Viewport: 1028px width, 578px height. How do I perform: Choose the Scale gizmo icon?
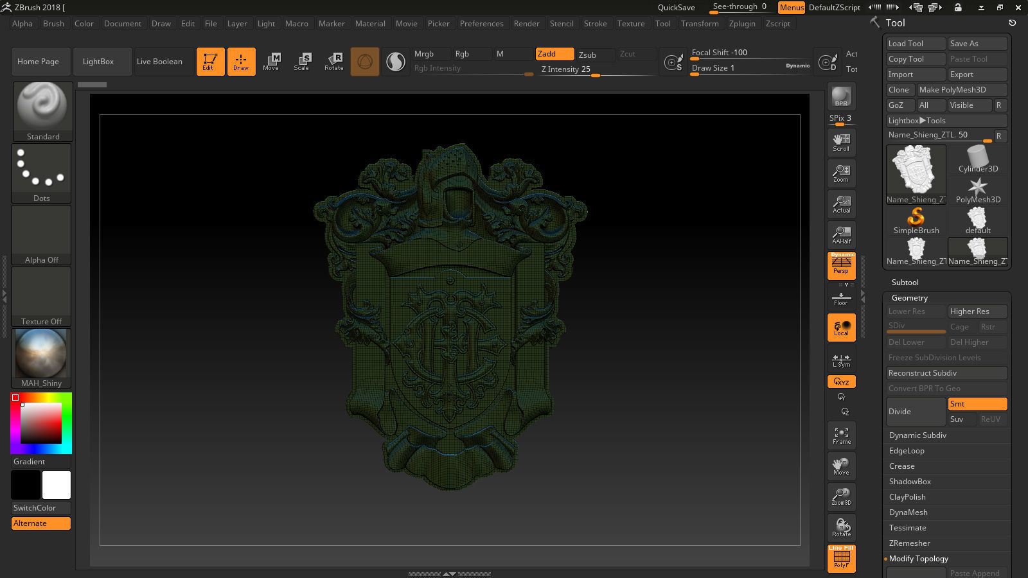(x=302, y=62)
